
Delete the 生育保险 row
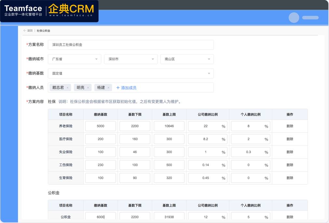pos(290,178)
